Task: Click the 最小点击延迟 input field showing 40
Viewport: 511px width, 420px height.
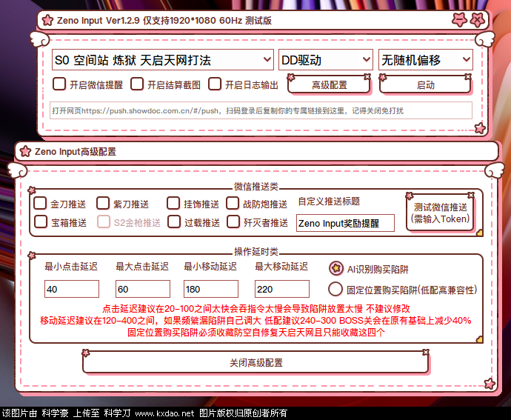Action: [72, 290]
